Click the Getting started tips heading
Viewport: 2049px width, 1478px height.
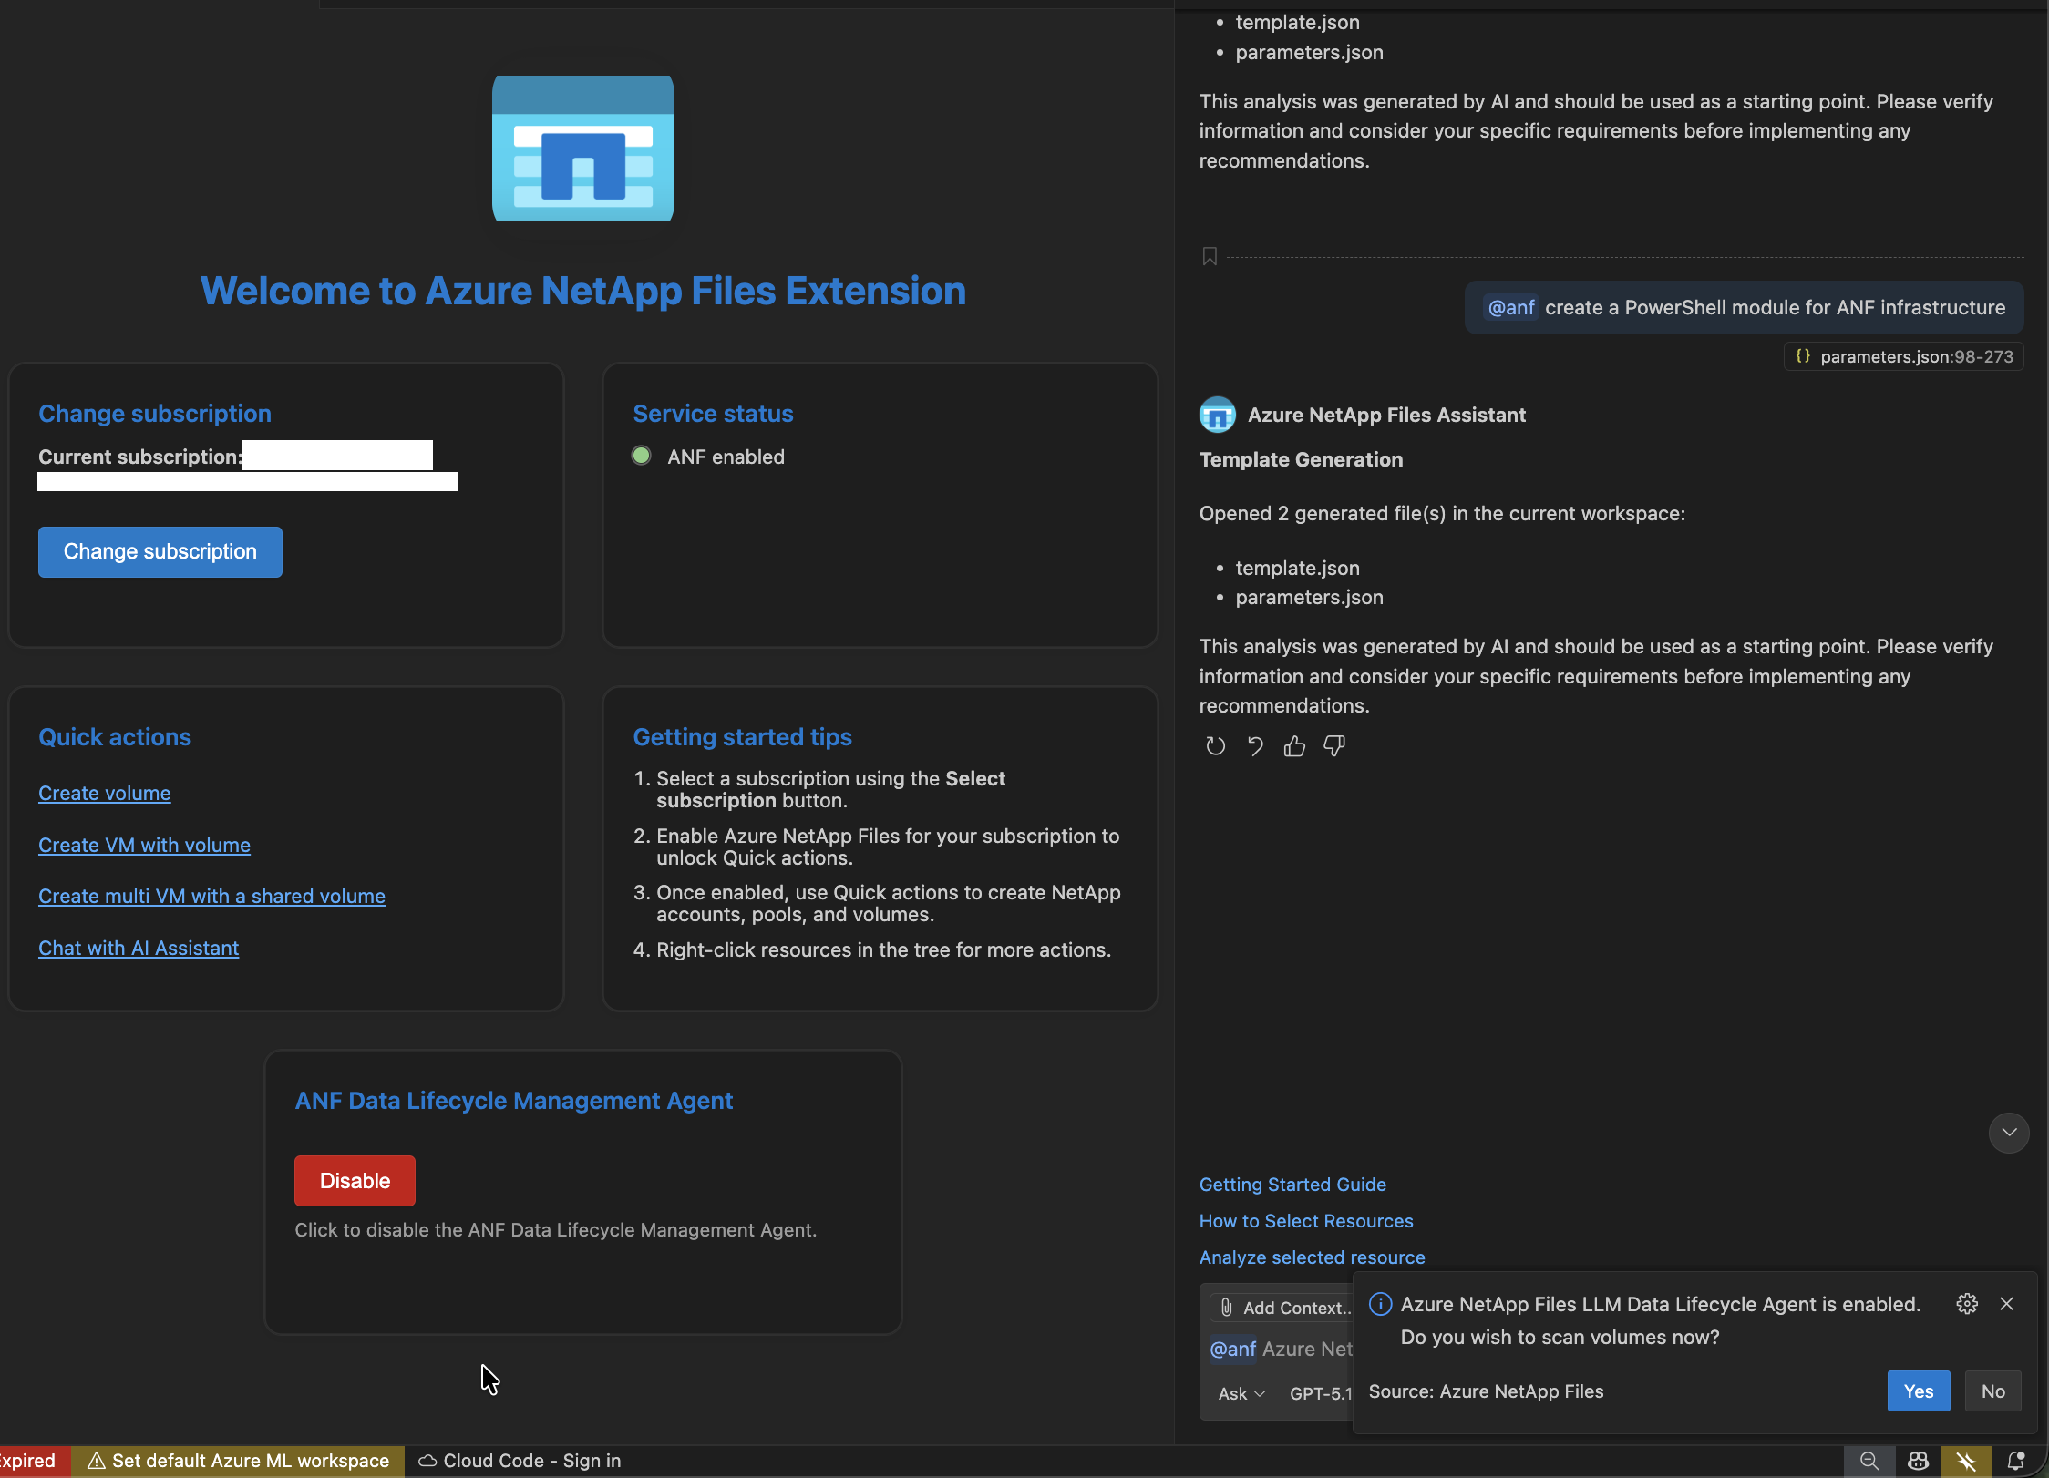point(743,737)
